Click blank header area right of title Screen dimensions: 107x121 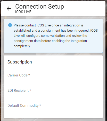click(x=84, y=9)
